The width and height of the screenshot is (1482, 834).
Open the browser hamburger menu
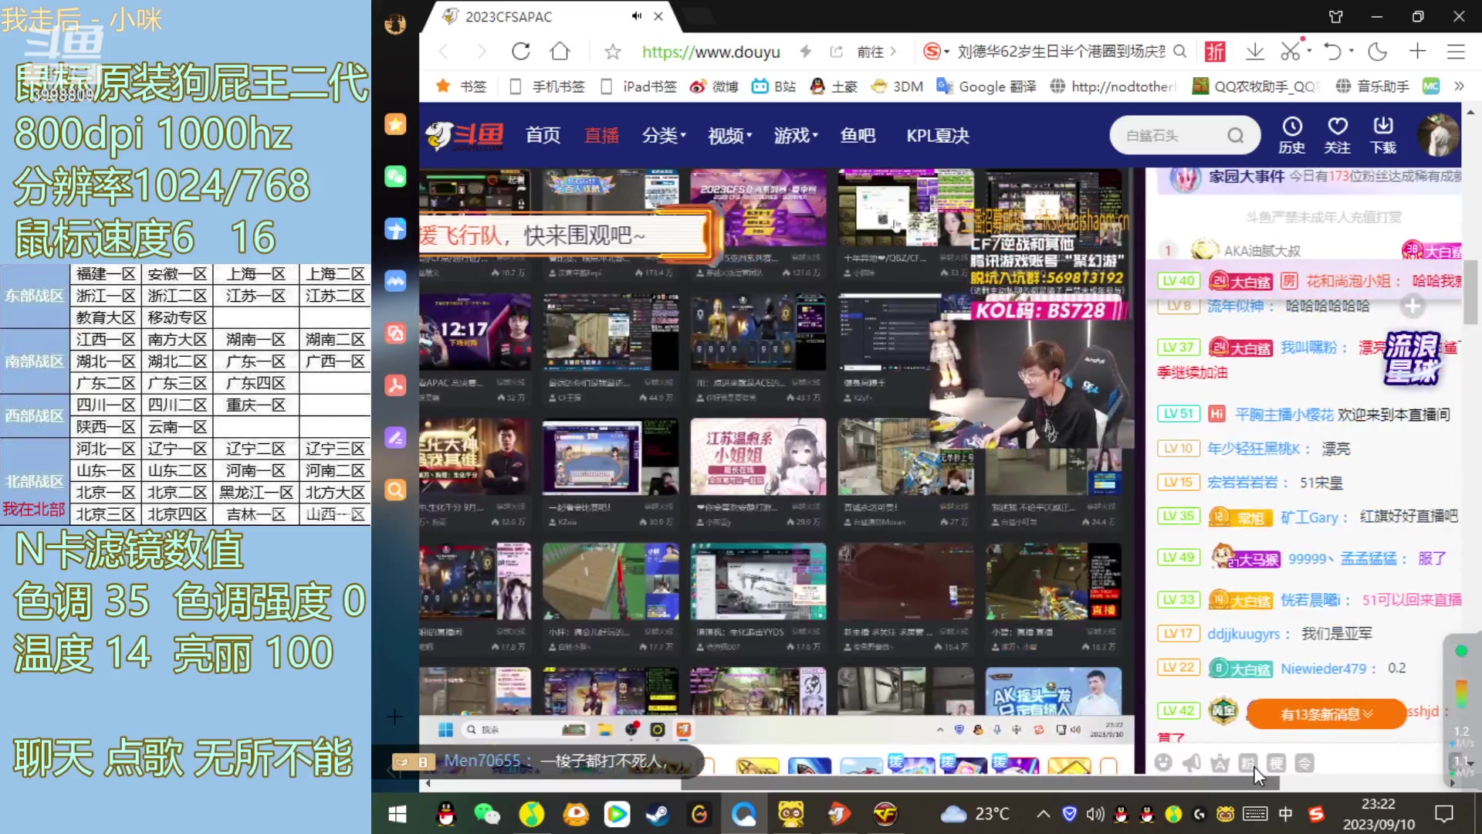pyautogui.click(x=1456, y=52)
